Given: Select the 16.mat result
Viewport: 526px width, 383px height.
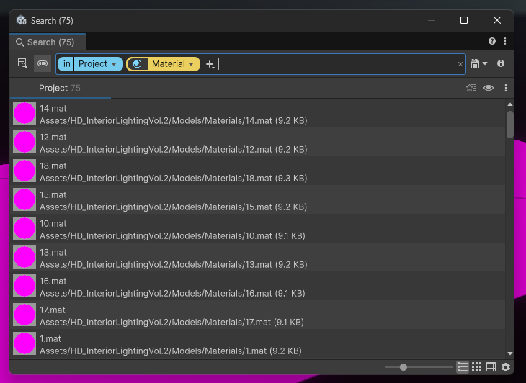Looking at the screenshot, I should pyautogui.click(x=258, y=286).
